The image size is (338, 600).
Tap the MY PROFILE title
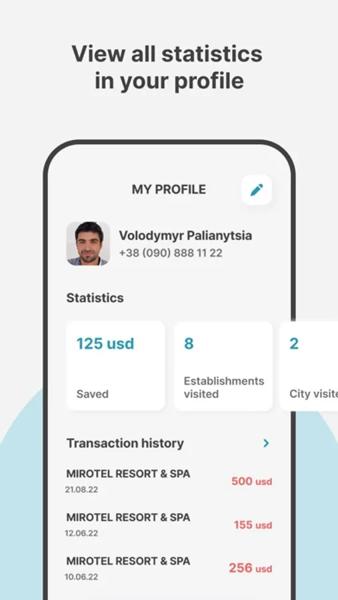click(169, 189)
